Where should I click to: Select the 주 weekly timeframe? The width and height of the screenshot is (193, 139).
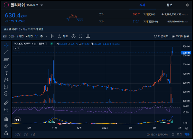pos(41,36)
